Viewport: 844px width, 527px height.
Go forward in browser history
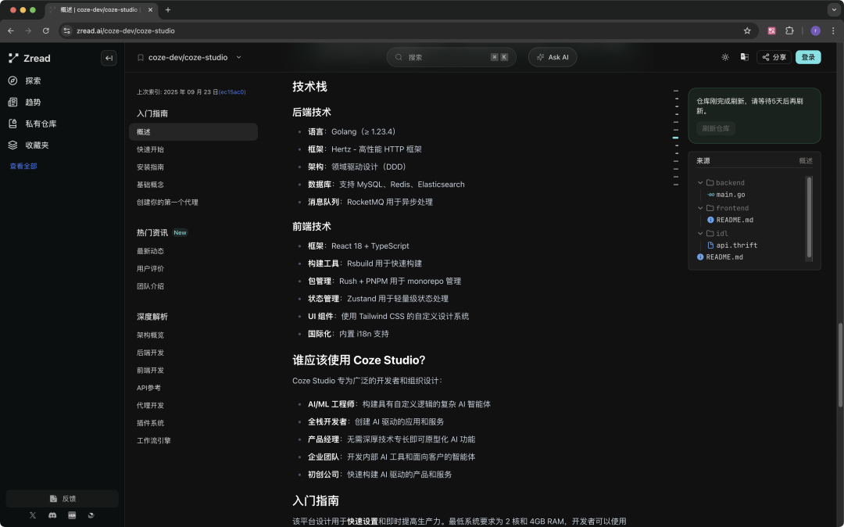point(28,30)
